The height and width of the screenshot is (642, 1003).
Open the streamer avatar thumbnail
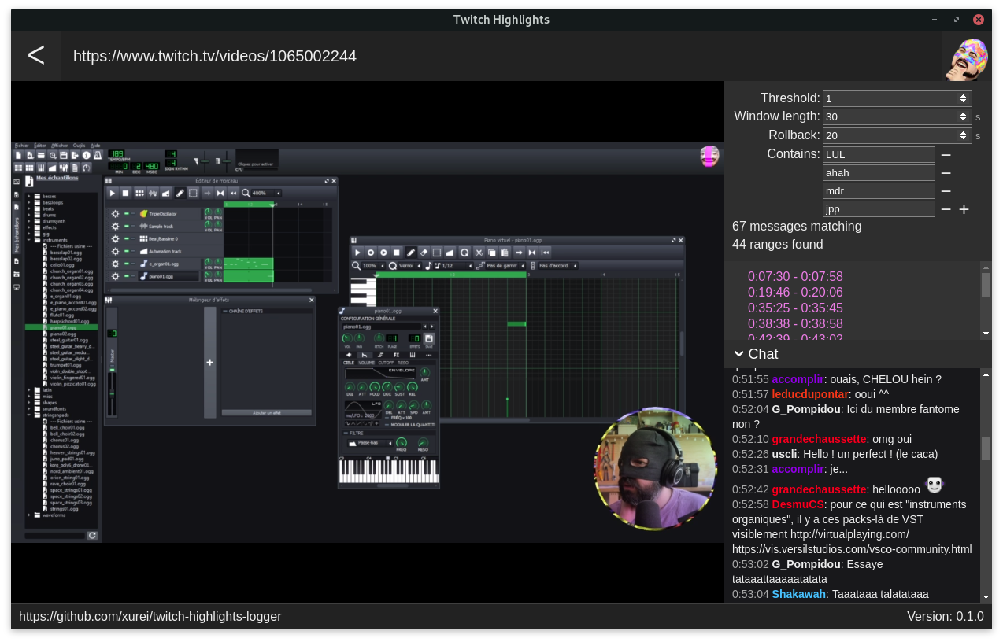966,57
